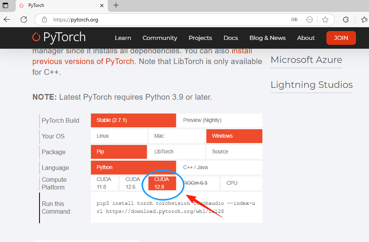The width and height of the screenshot is (369, 242).
Task: Open the Blog & News menu
Action: coord(267,38)
